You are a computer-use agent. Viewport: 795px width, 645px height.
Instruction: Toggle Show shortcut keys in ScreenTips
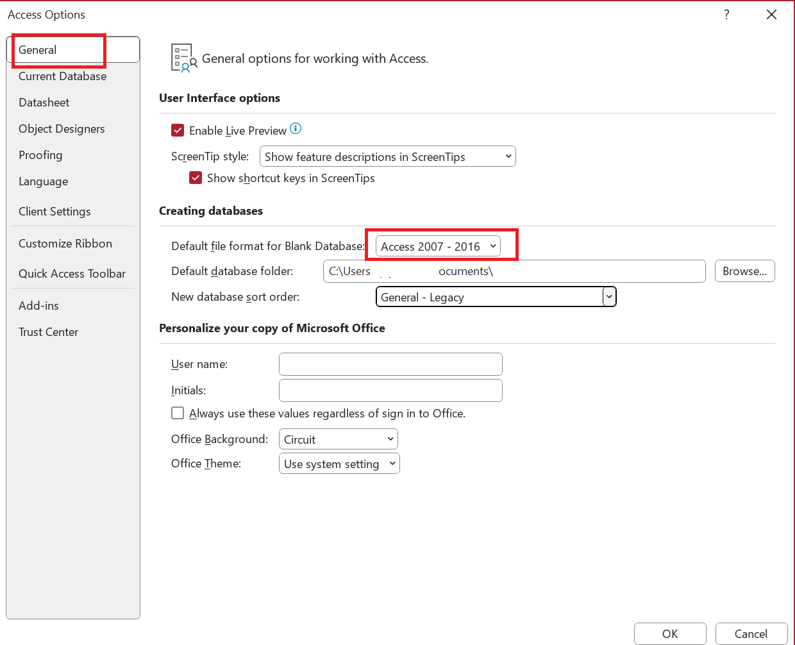click(x=196, y=178)
